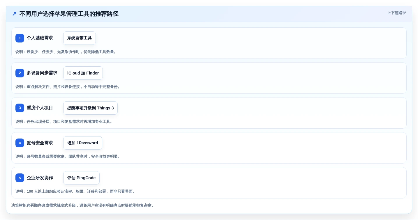Image resolution: width=418 pixels, height=220 pixels.
Task: Select step number badge 1
Action: (20, 38)
